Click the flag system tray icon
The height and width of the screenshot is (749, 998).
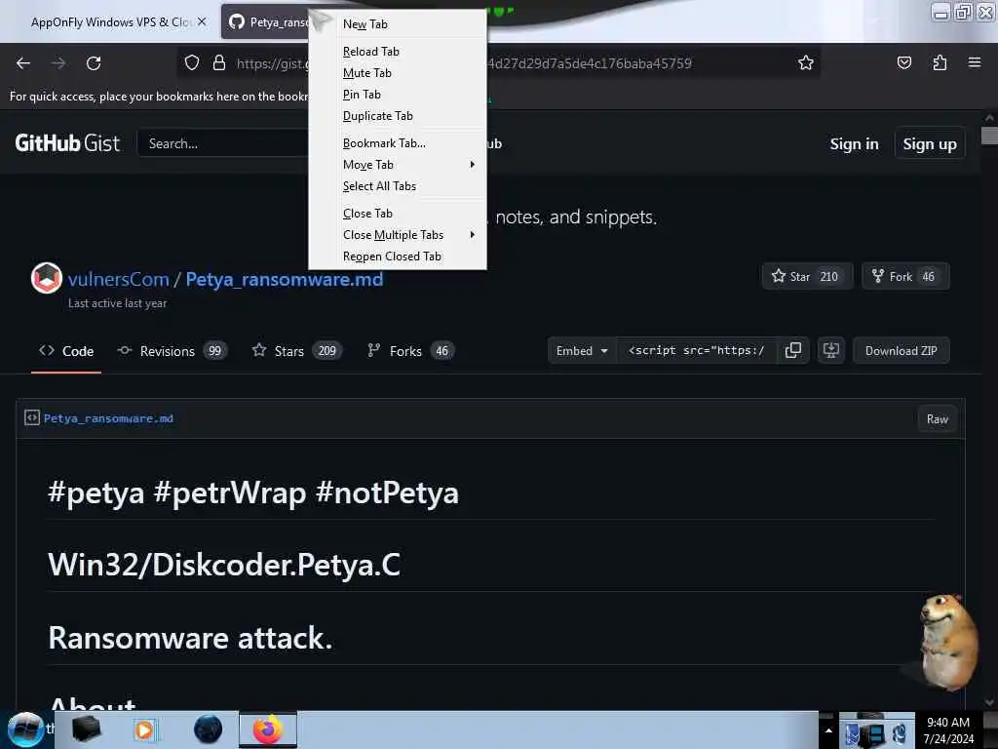(x=852, y=735)
